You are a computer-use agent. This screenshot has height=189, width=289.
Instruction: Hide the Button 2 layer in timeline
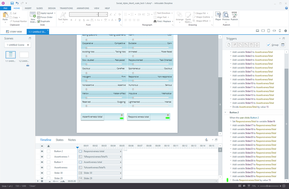pyautogui.click(x=42, y=151)
